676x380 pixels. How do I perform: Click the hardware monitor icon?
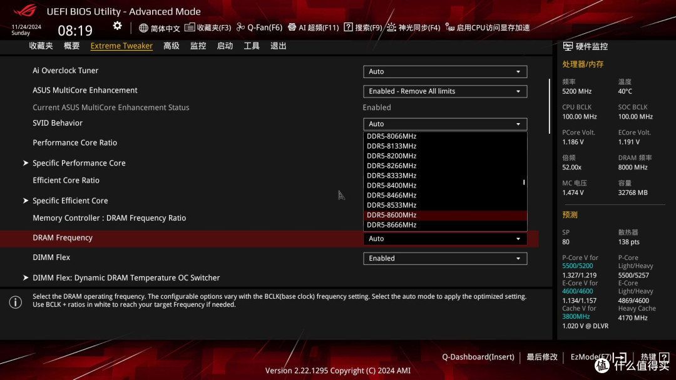(x=568, y=46)
